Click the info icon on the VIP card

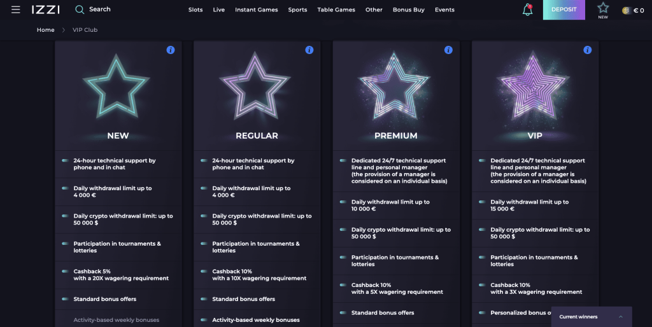pyautogui.click(x=587, y=50)
